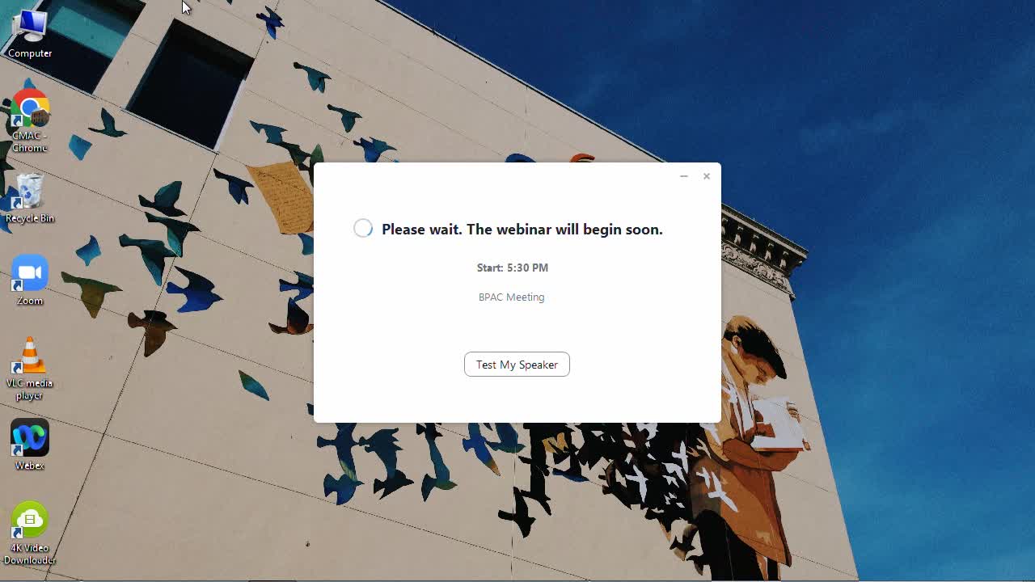Click the 'CMAC - Chrome' caption text

(x=30, y=142)
